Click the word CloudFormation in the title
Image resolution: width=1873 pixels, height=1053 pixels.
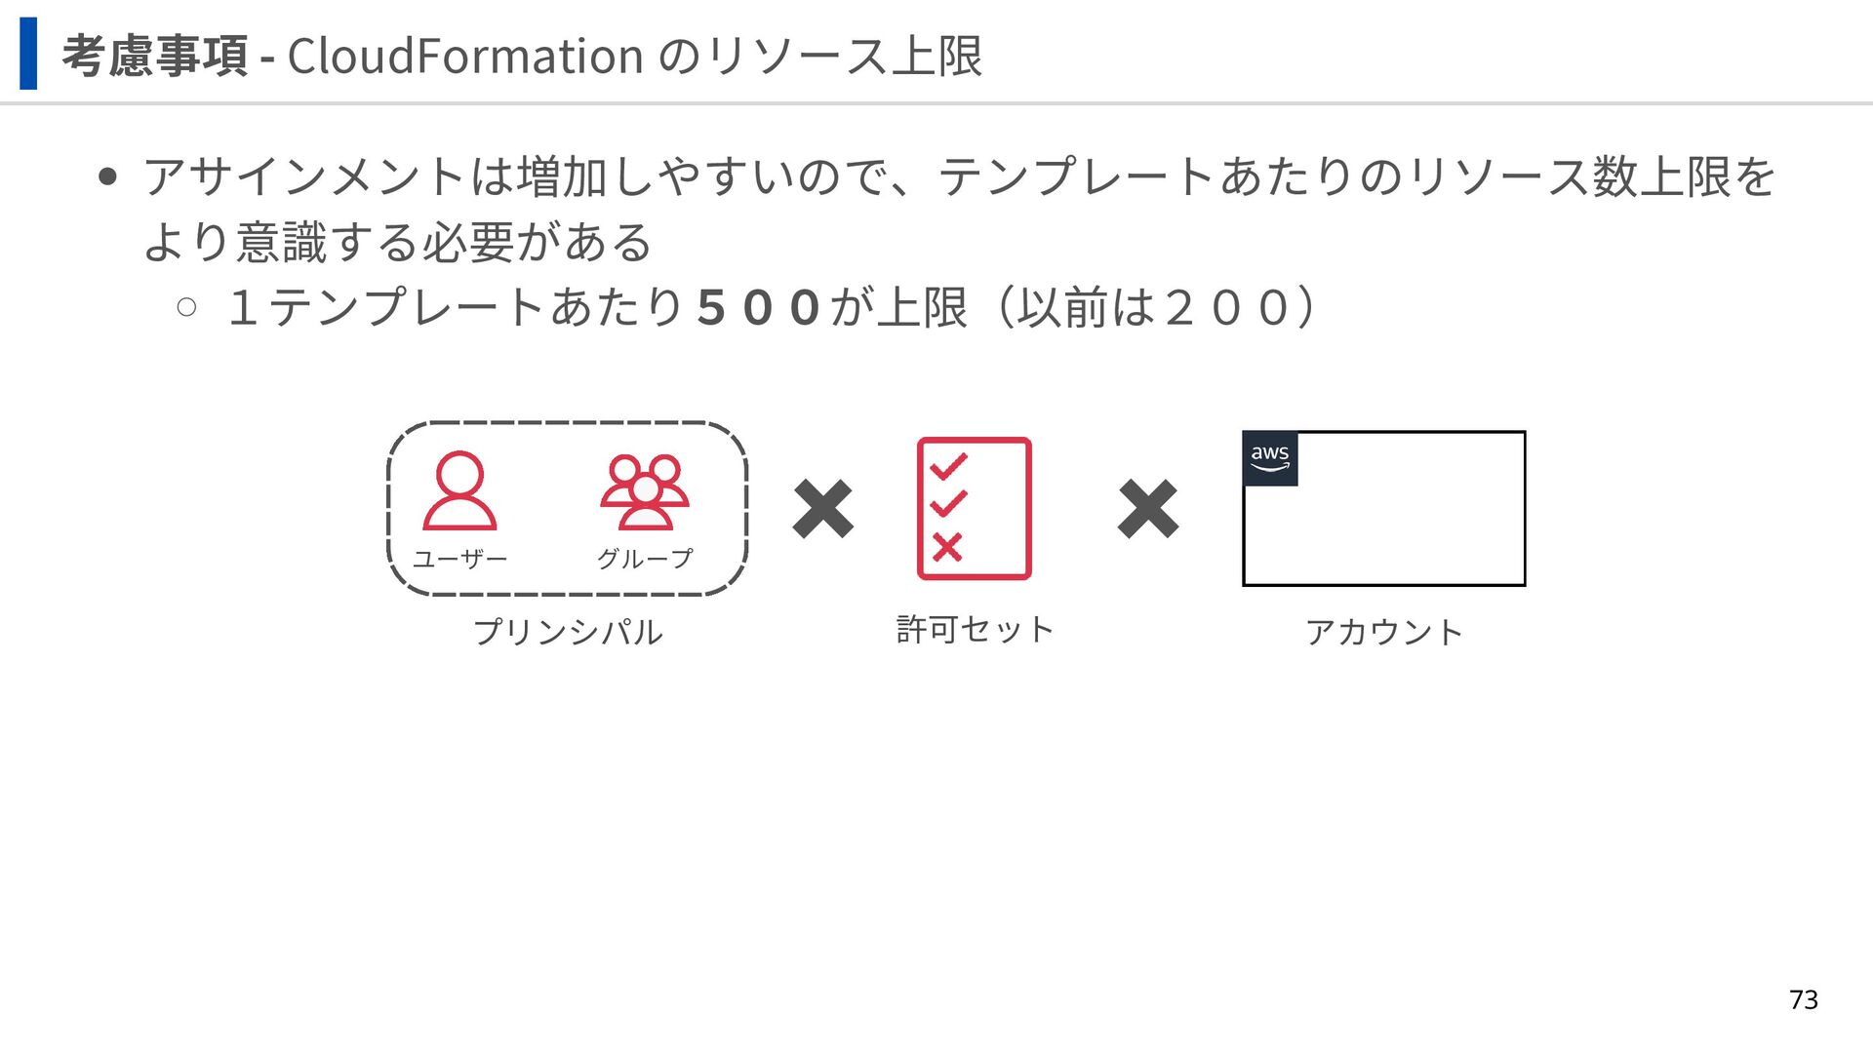465,56
